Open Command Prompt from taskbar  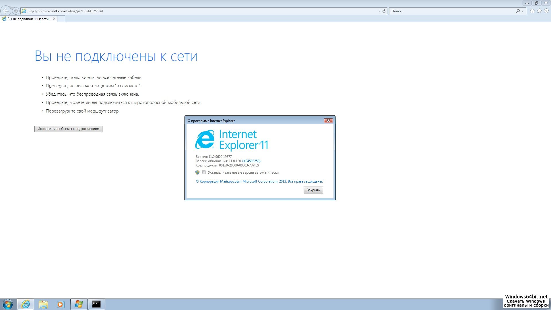[96, 304]
